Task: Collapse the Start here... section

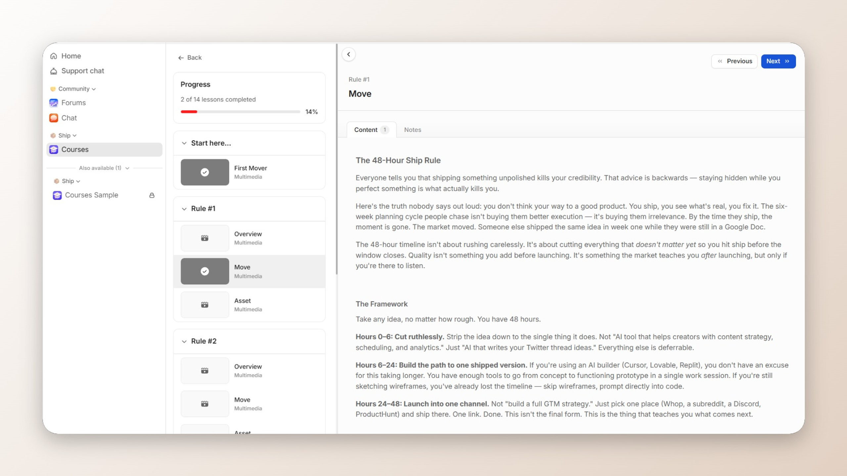Action: point(184,143)
